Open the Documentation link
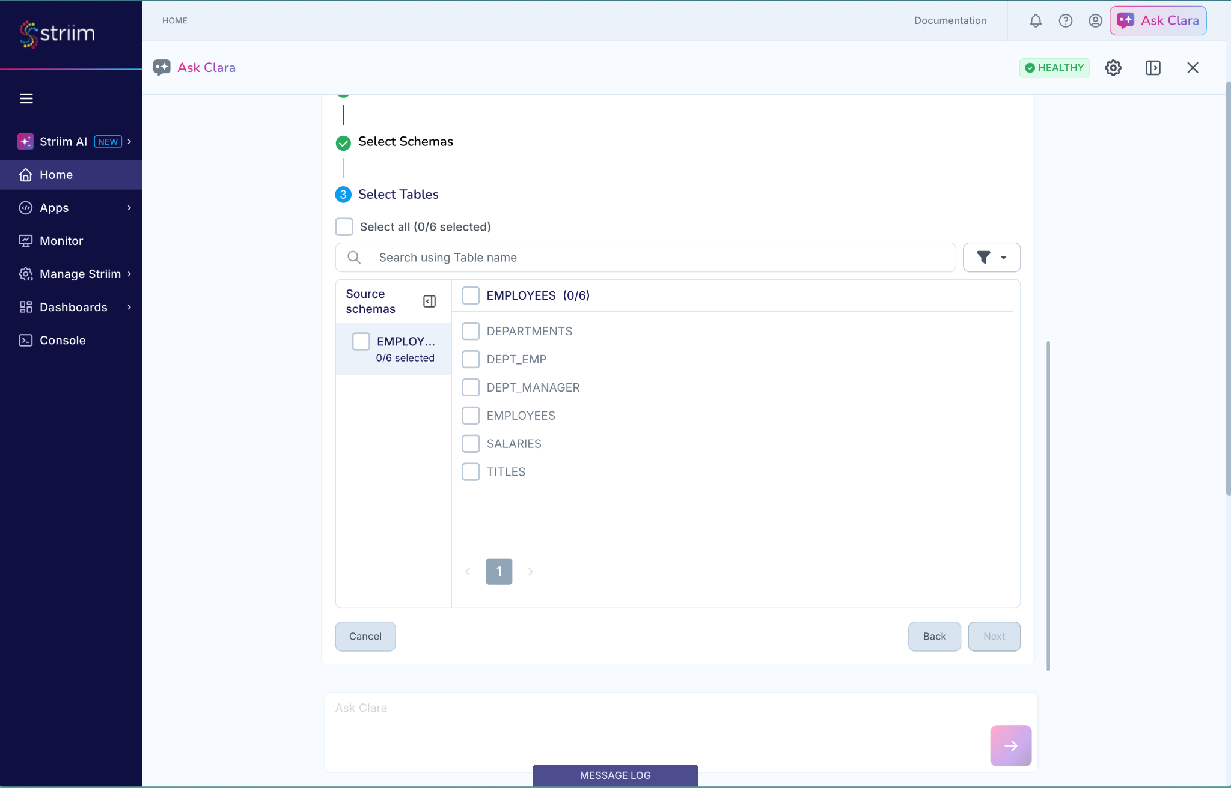Image resolution: width=1231 pixels, height=788 pixels. click(x=950, y=21)
